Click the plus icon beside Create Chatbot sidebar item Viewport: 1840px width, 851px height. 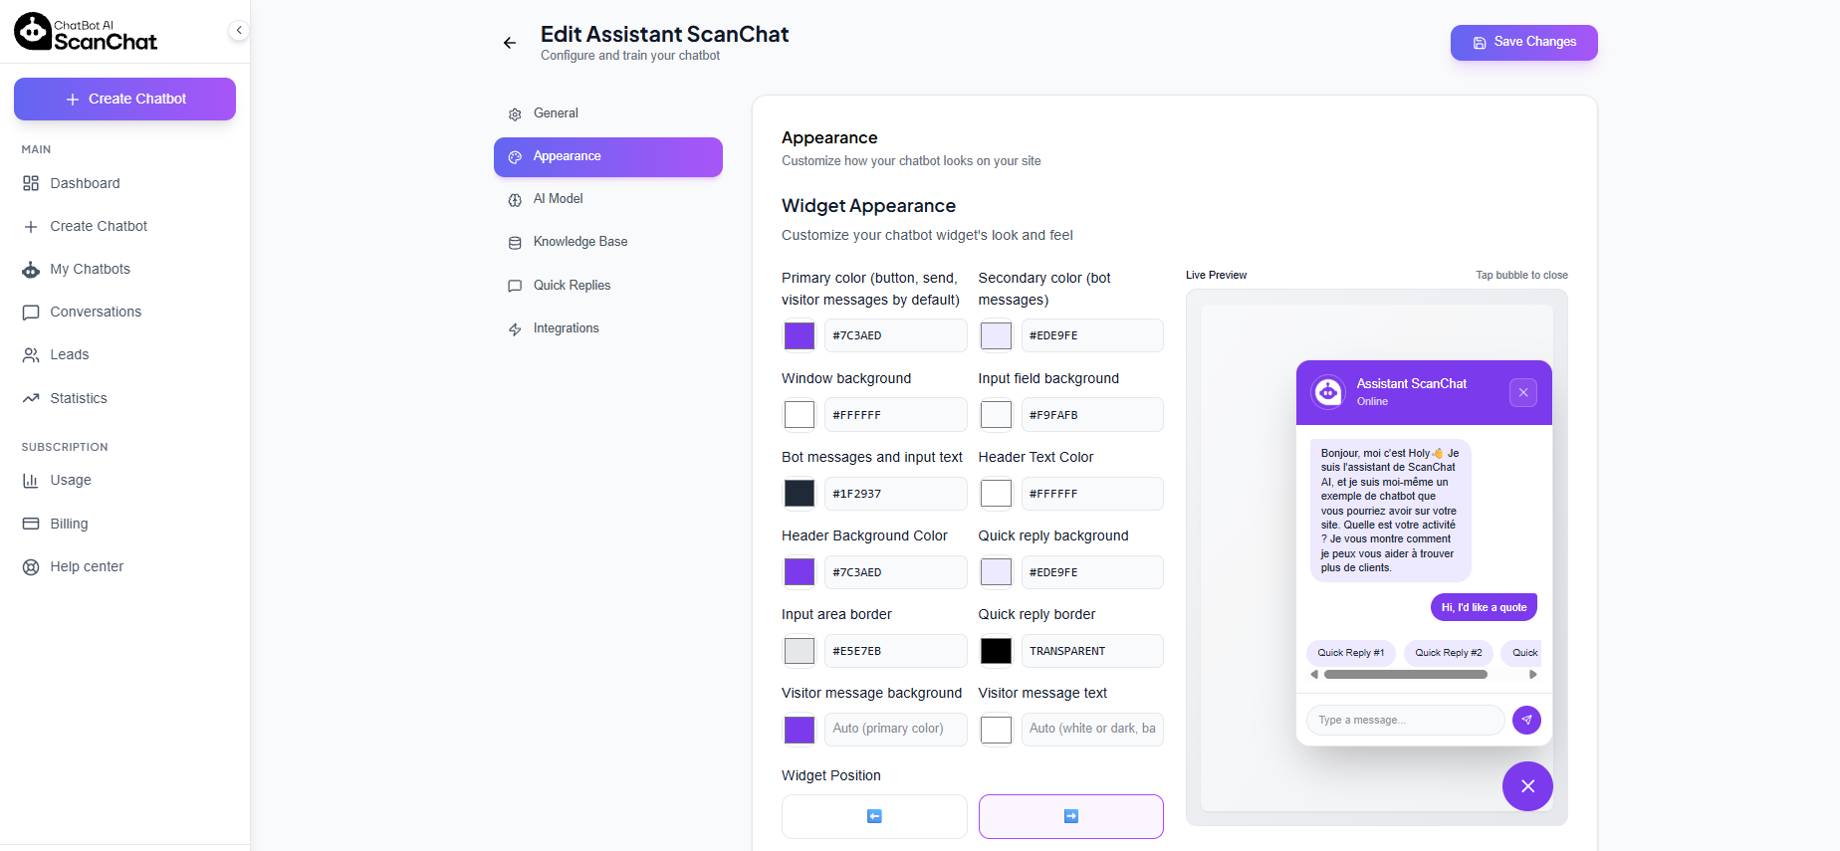tap(31, 226)
